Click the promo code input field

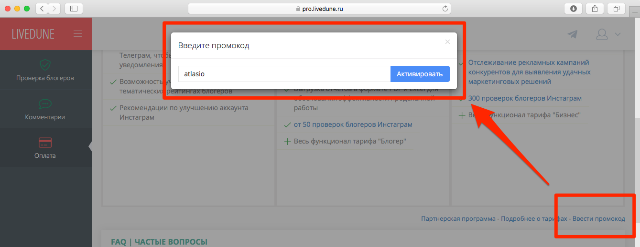pyautogui.click(x=284, y=74)
